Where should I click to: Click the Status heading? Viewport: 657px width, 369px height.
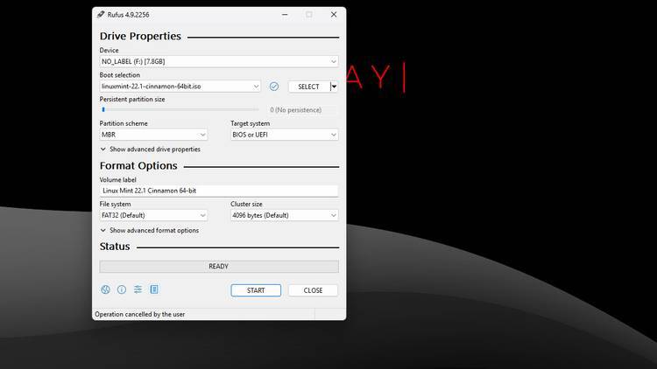click(x=115, y=247)
